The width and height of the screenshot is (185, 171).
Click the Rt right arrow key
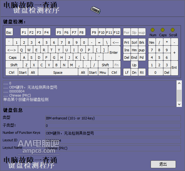pyautogui.click(x=142, y=72)
